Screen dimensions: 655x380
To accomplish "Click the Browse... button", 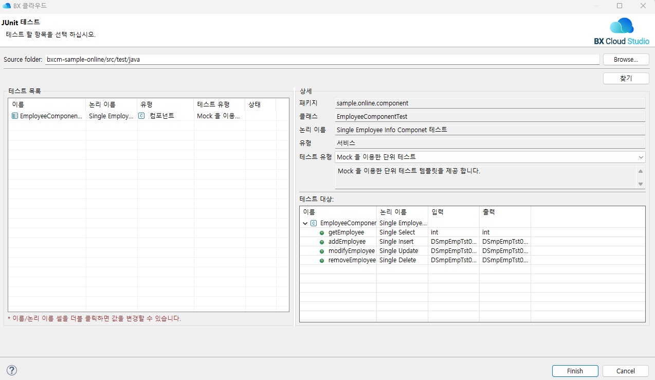I will click(626, 60).
